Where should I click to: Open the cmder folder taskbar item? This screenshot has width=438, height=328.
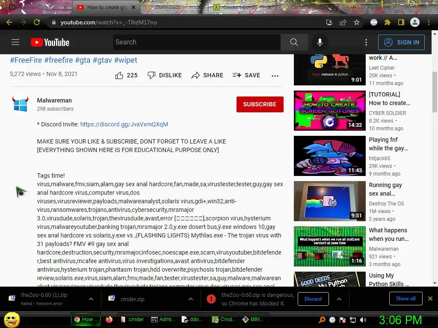click(132, 319)
